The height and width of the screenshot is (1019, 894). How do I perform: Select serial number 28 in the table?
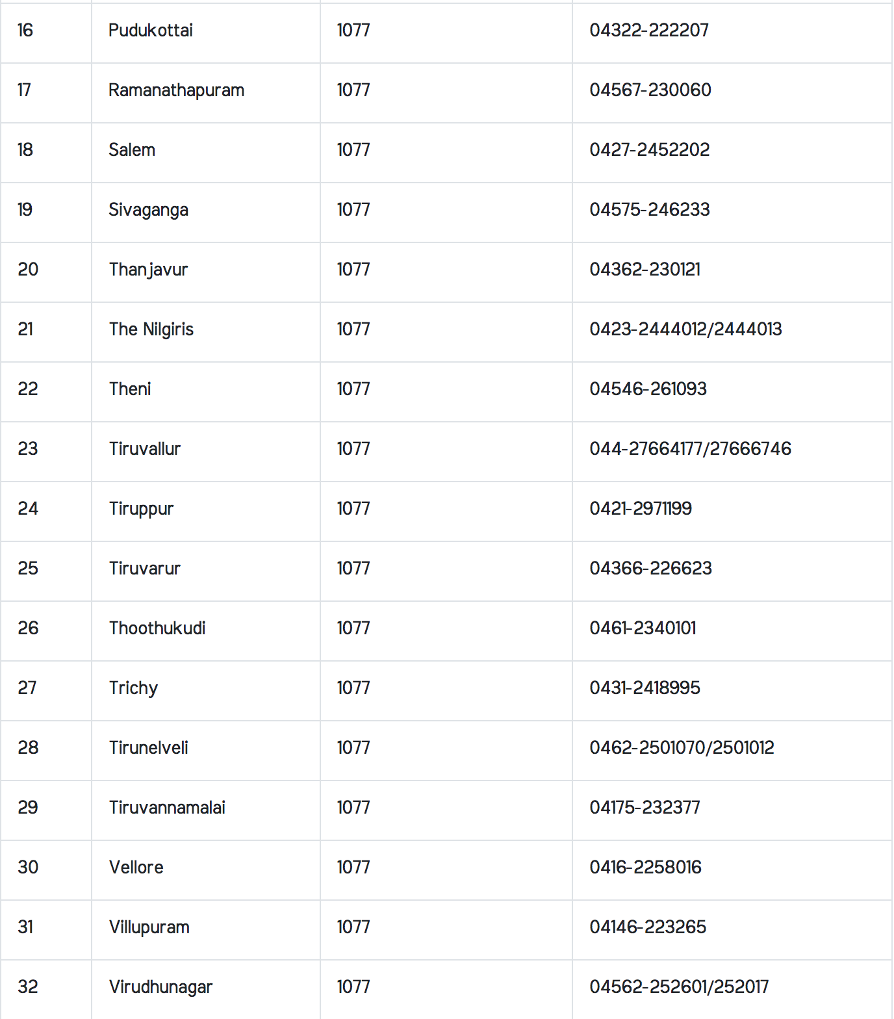point(28,748)
